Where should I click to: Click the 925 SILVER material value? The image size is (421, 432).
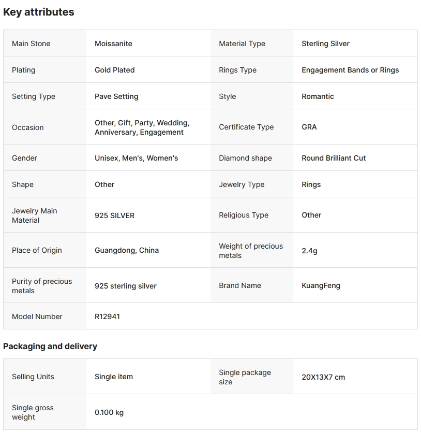pos(114,215)
